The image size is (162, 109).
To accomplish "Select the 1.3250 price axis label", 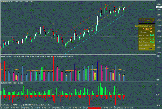I will [159, 36].
